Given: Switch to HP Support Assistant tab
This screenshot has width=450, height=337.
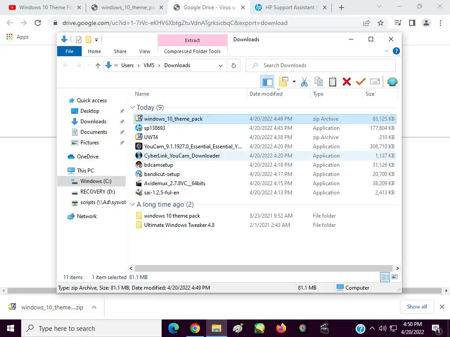Looking at the screenshot, I should [x=290, y=7].
